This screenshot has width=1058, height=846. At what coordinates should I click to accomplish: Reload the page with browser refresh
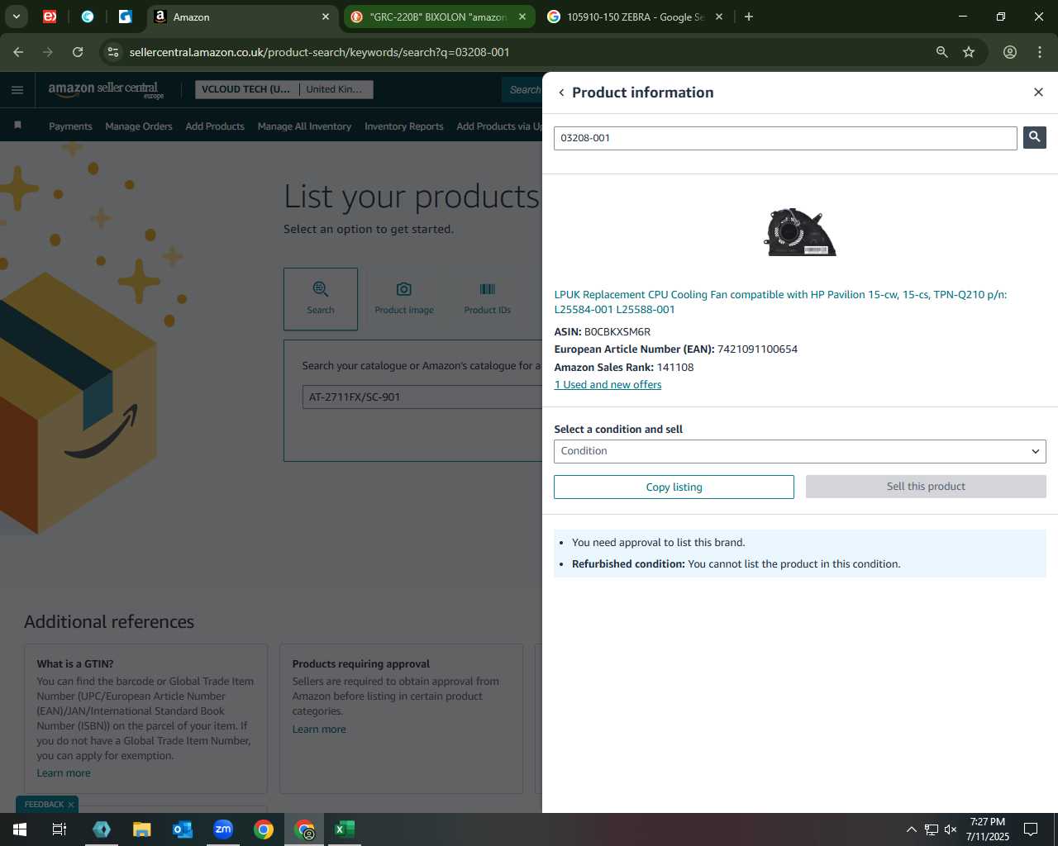(78, 52)
